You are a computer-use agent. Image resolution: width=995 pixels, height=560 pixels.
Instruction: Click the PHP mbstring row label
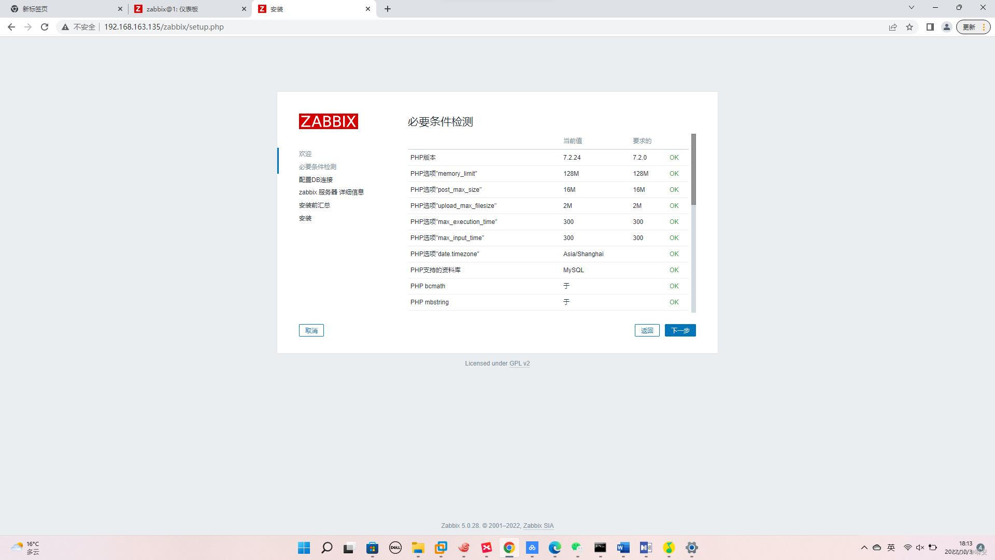[430, 302]
